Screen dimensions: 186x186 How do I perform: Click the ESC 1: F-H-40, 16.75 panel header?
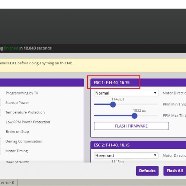click(138, 83)
